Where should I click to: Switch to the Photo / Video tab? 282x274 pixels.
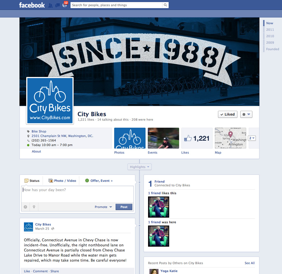click(62, 181)
